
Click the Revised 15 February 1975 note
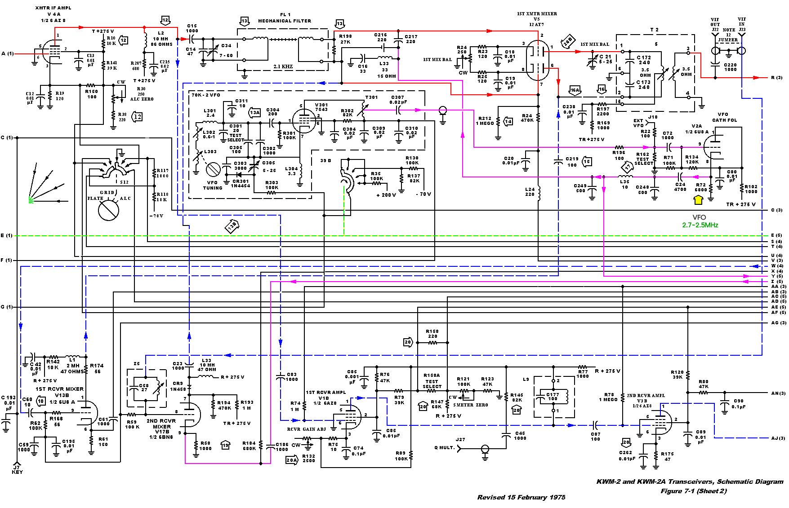521,497
